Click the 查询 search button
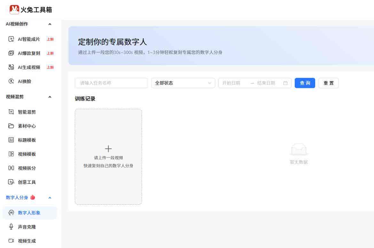This screenshot has width=374, height=248. click(x=305, y=83)
